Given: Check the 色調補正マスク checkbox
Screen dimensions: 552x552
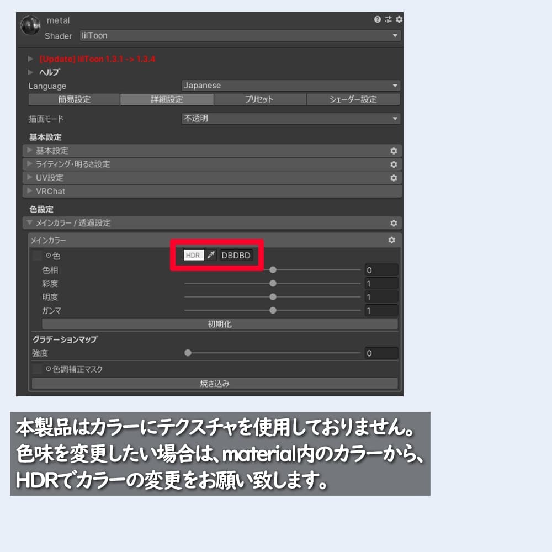Looking at the screenshot, I should [x=36, y=369].
